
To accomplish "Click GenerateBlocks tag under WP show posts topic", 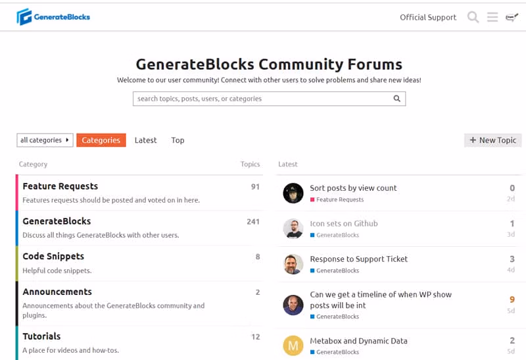I will tap(335, 317).
